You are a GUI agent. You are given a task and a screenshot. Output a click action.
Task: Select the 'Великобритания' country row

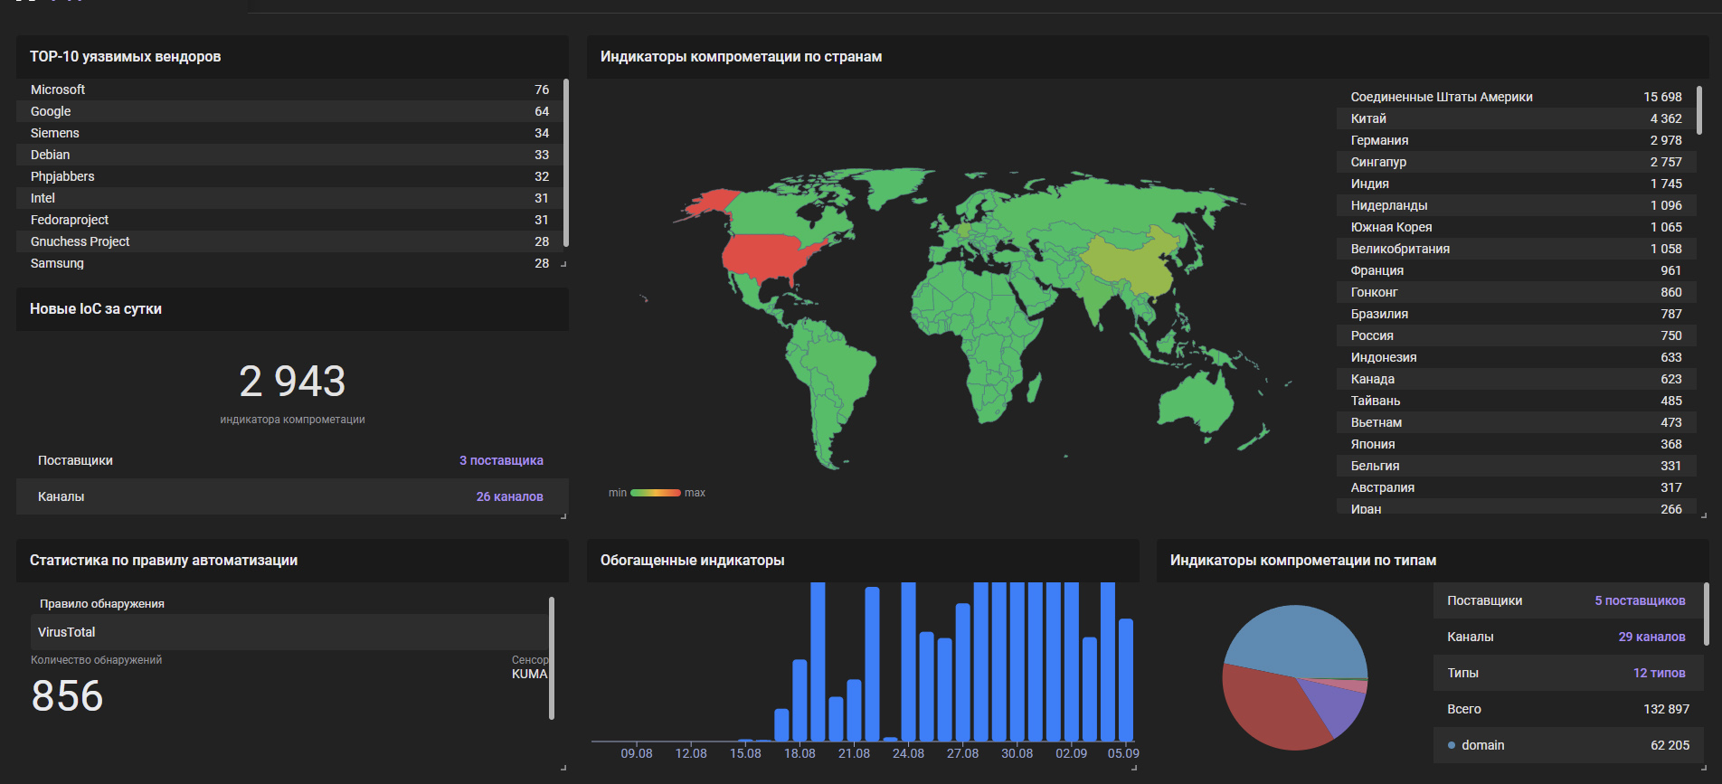1517,249
